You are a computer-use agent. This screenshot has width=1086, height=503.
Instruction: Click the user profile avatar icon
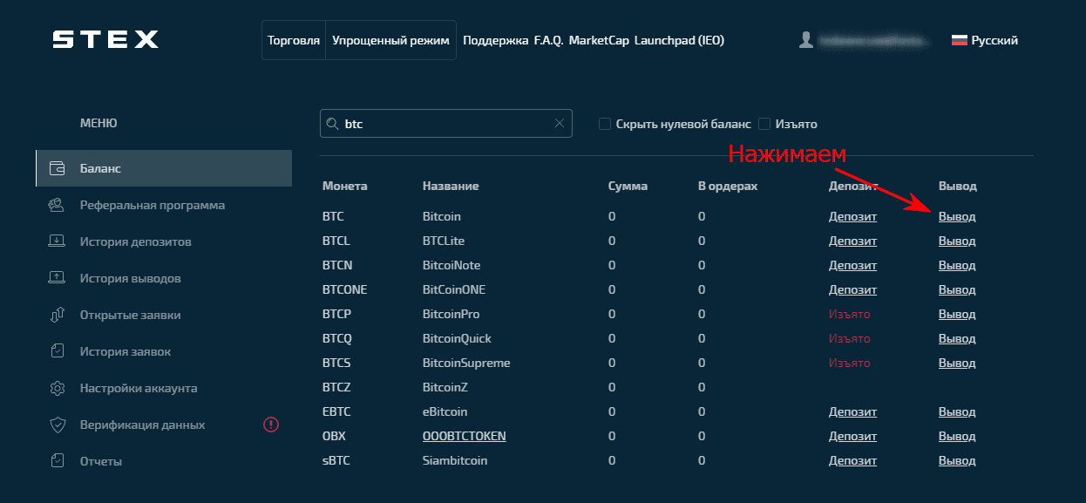(806, 40)
